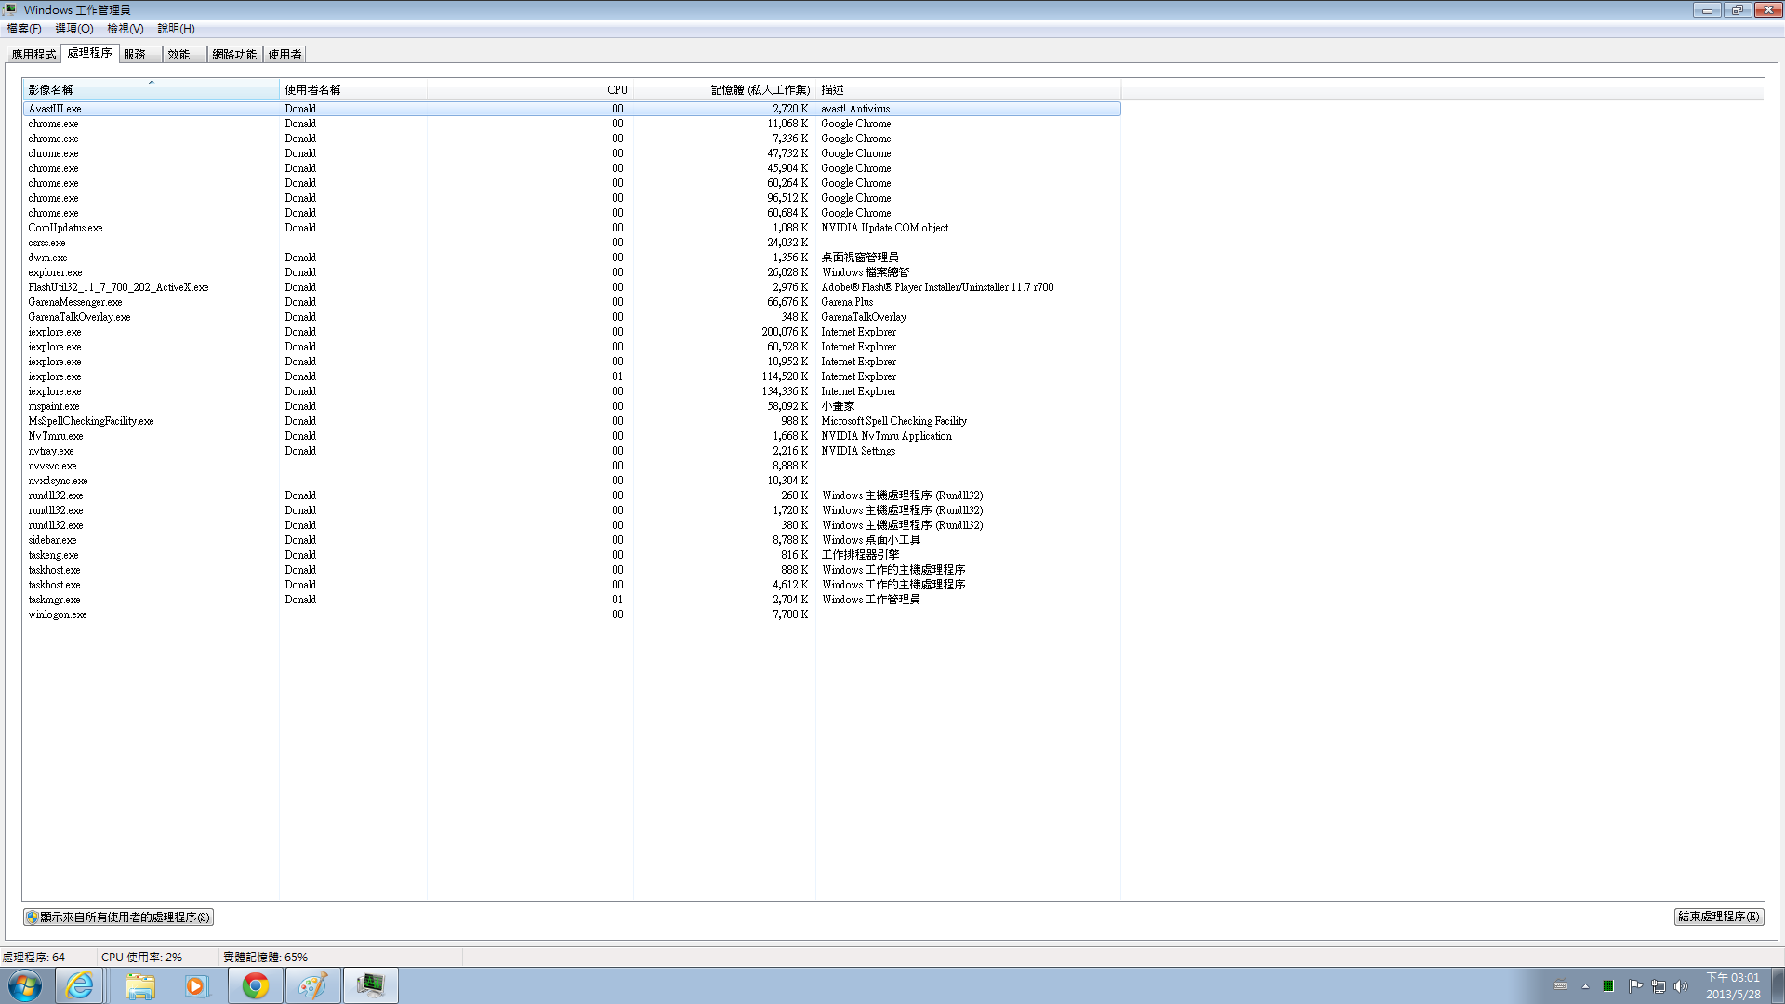This screenshot has height=1004, width=1785.
Task: Select the AvastUI.exe process row
Action: tap(572, 109)
